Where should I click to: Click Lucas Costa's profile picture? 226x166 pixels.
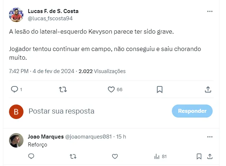pos(16,15)
